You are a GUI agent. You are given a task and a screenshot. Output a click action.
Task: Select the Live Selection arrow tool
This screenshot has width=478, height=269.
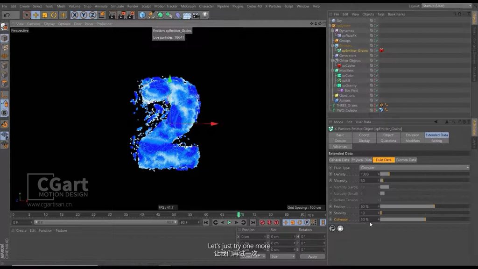(27, 14)
